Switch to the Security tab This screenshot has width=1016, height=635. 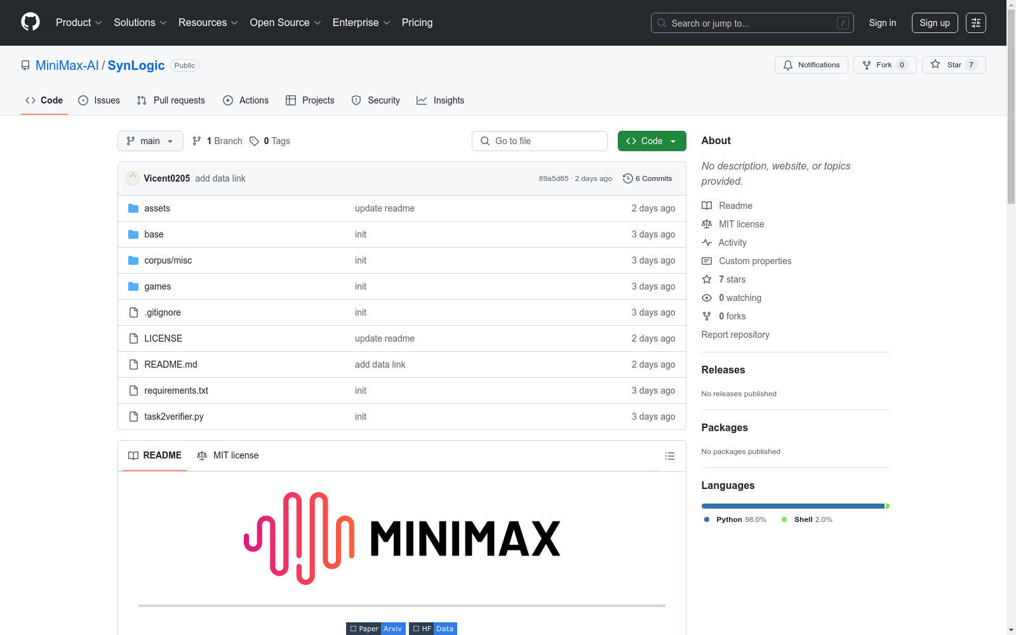(x=376, y=100)
